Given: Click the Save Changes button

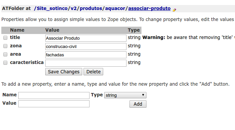Looking at the screenshot, I should click(x=64, y=72).
